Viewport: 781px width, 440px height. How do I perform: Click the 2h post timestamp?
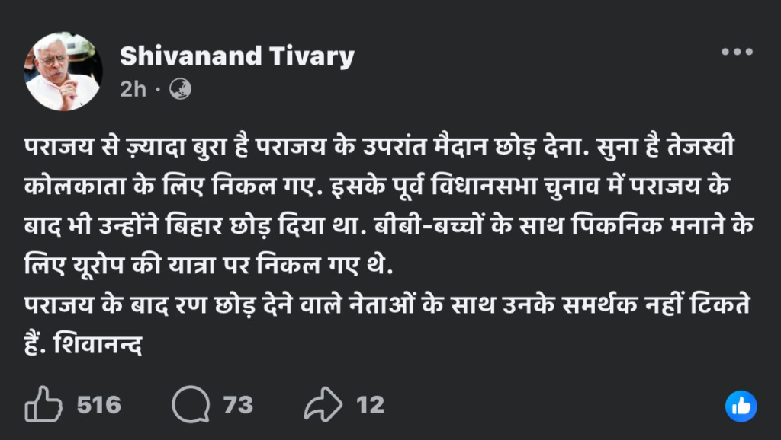pos(132,89)
